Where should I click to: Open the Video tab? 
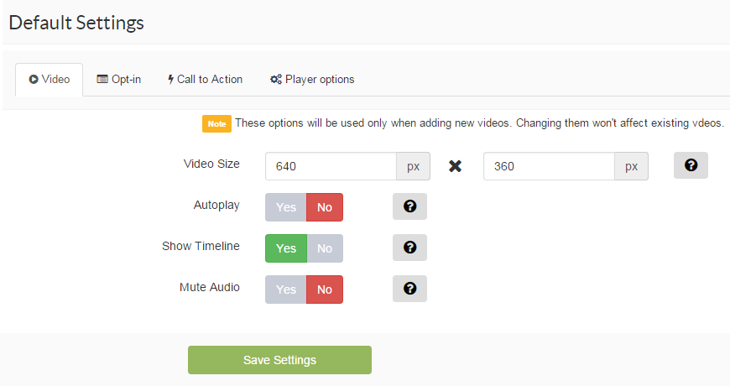coord(50,80)
